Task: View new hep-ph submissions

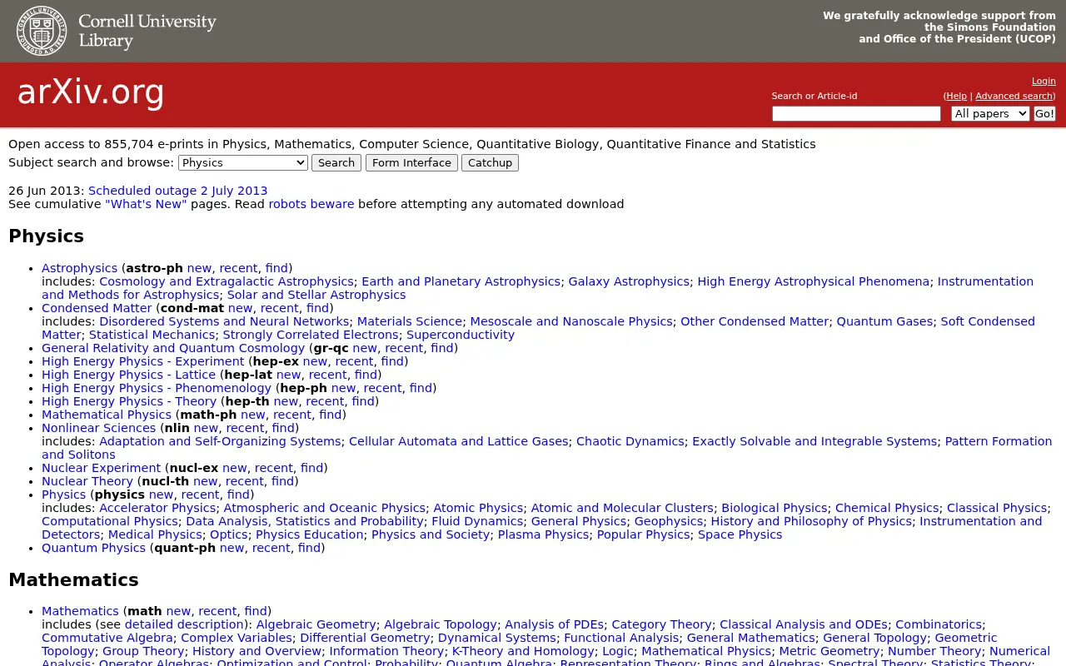Action: click(x=343, y=388)
